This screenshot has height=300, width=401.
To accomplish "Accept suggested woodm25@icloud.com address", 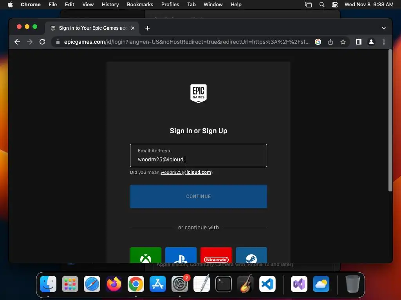I will pos(186,172).
